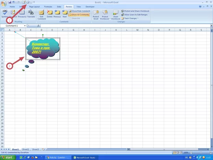
Task: Click the Translate icon
Action: (x=31, y=13)
